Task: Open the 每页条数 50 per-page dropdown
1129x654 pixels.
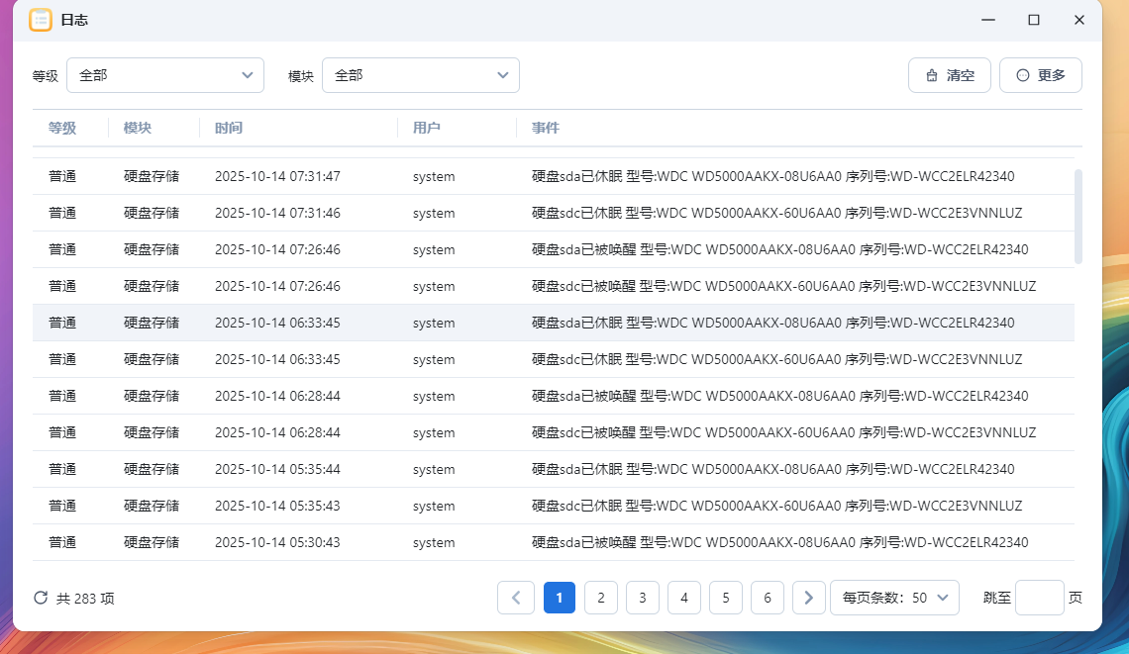Action: 894,598
